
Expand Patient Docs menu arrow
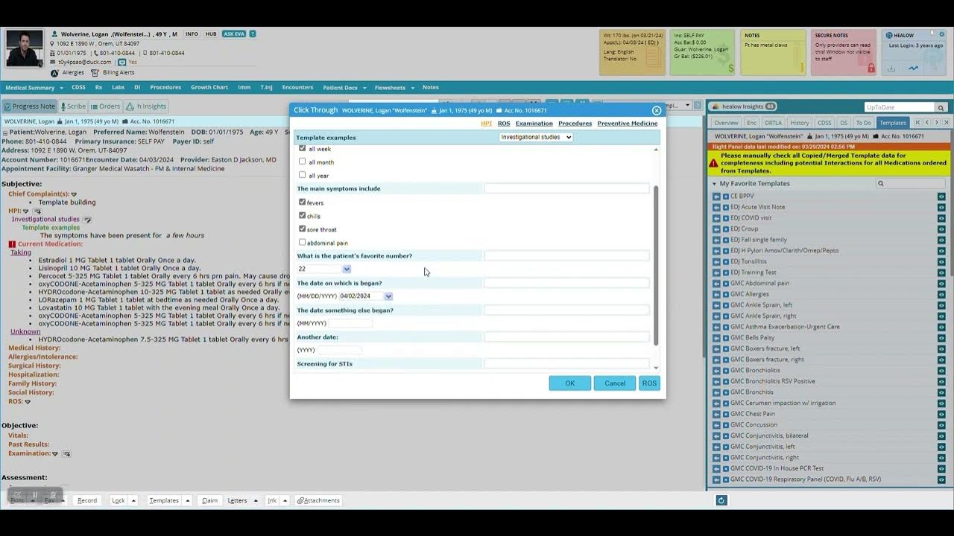coord(366,88)
